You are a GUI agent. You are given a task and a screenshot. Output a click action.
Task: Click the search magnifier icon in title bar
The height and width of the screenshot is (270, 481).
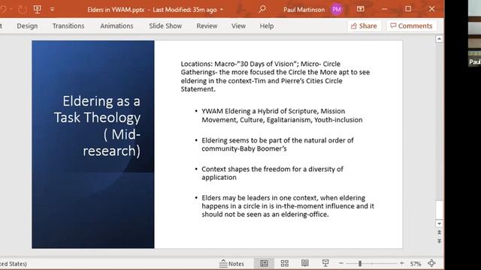tap(262, 9)
